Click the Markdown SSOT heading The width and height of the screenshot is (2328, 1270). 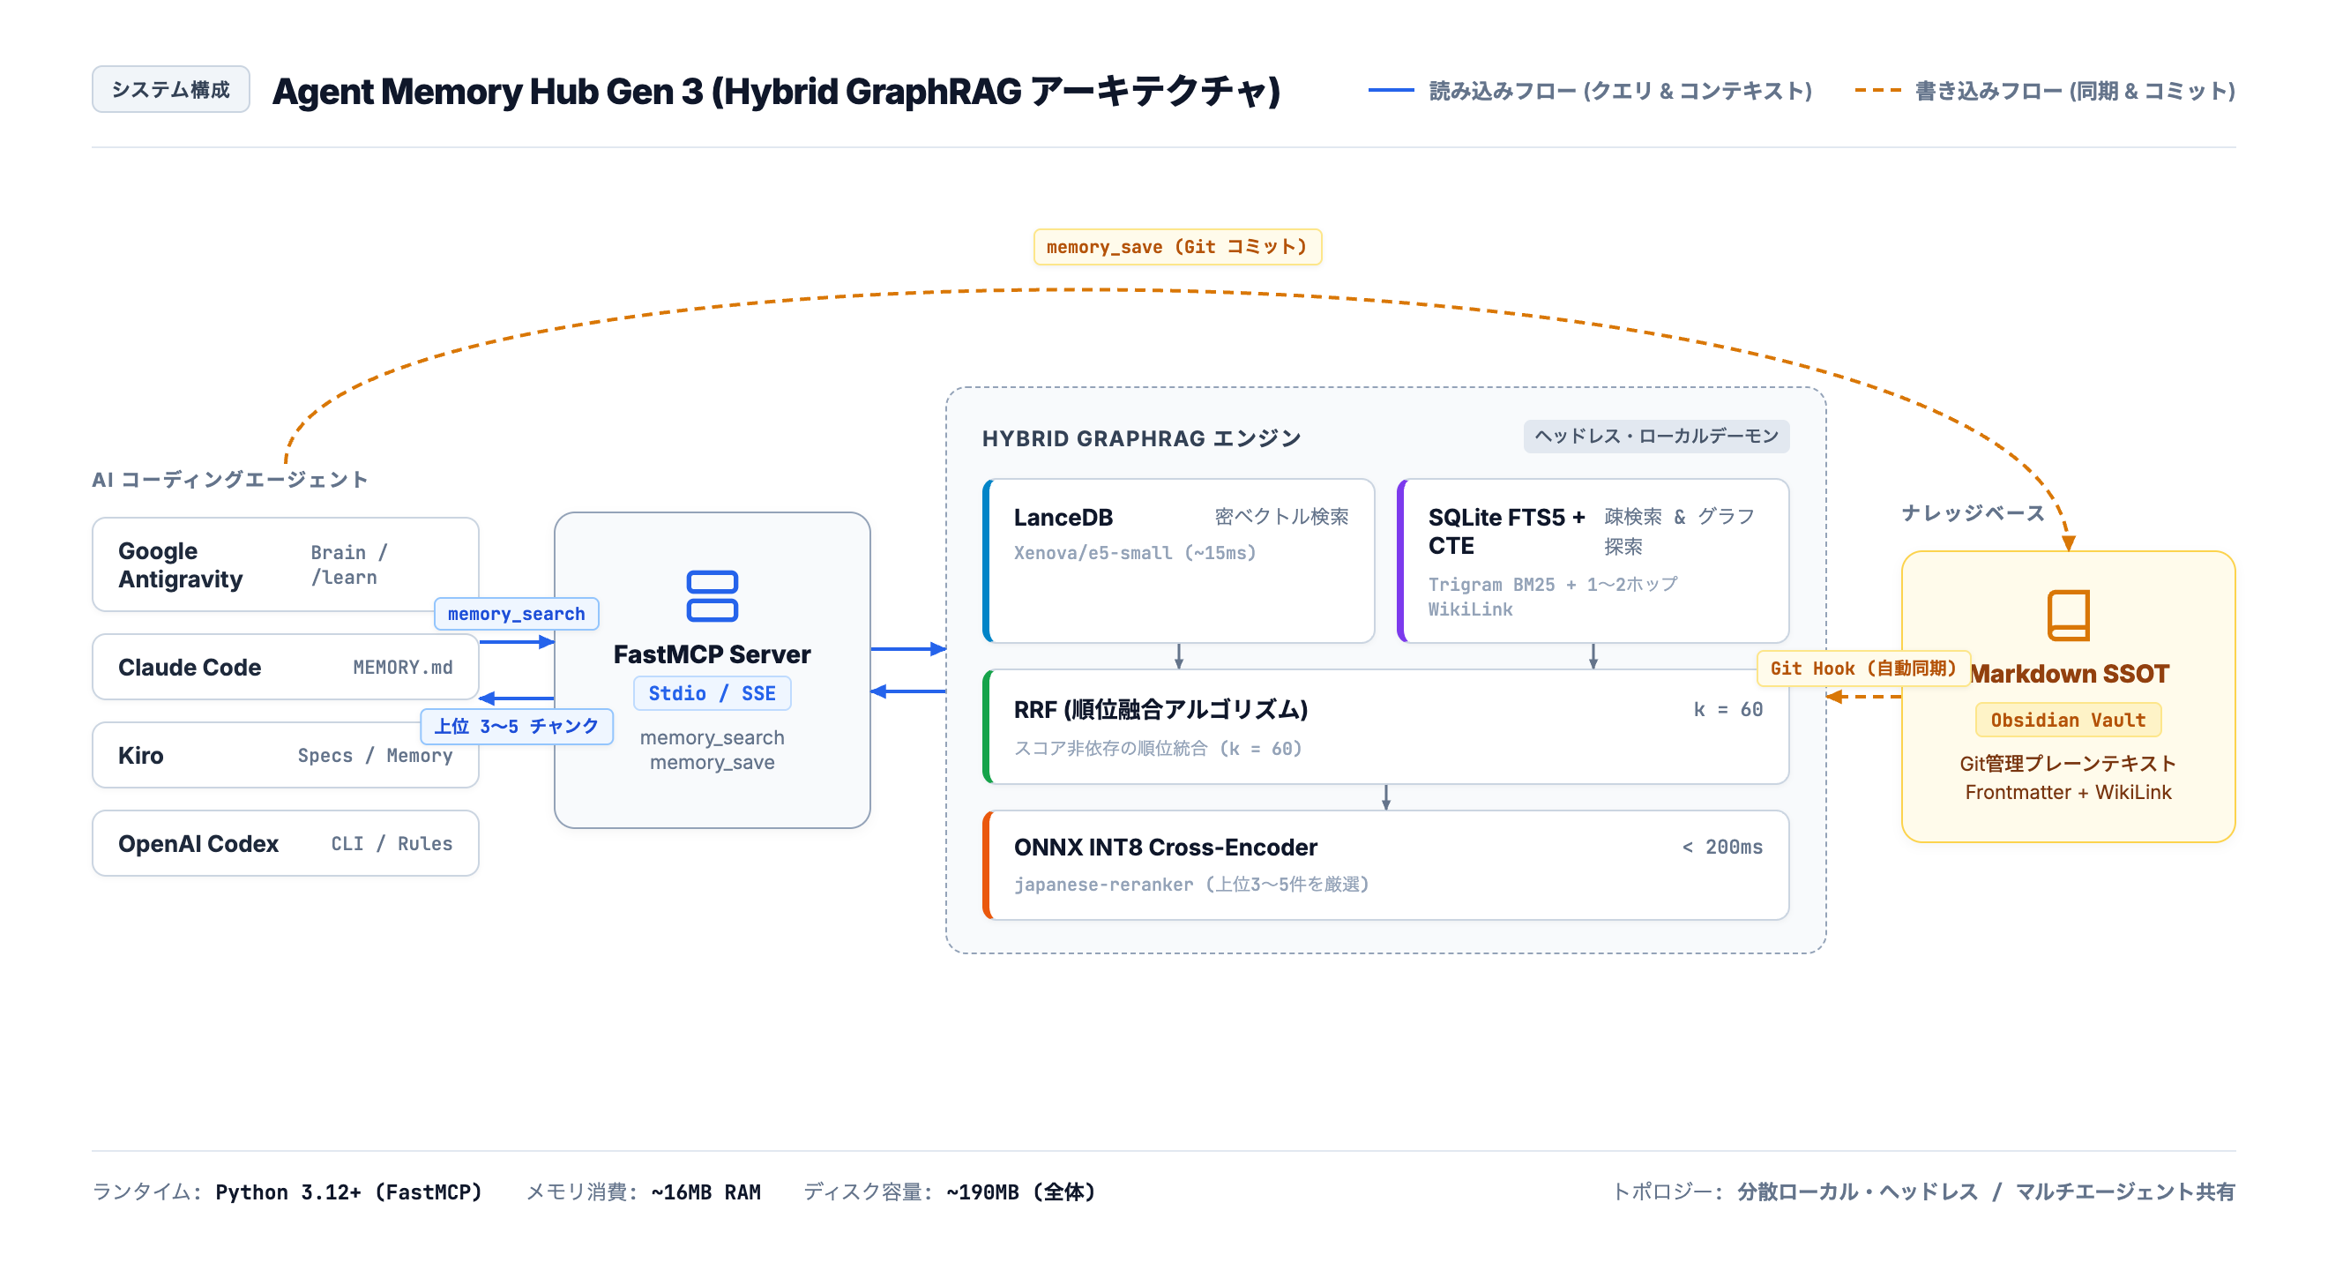pos(2070,675)
